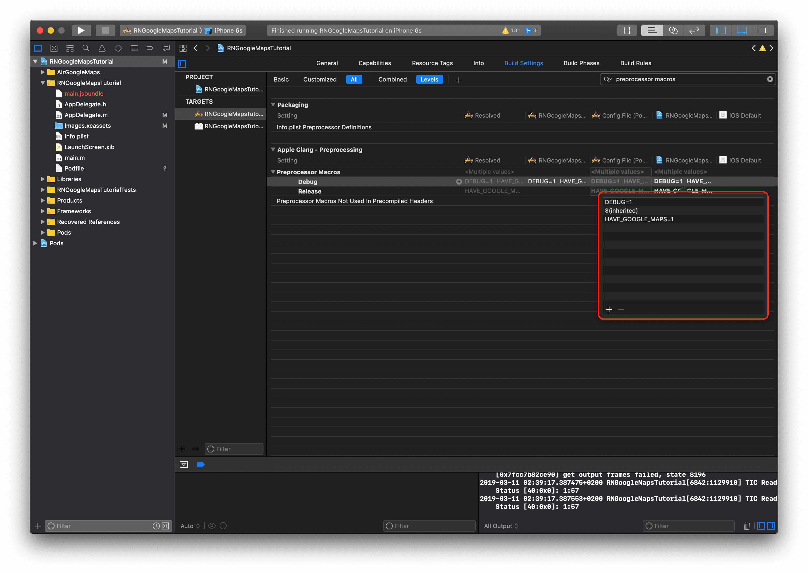Screen dimensions: 808x573
Task: Select the All settings filter
Action: pos(354,79)
